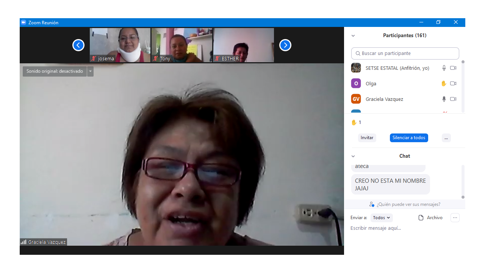Screen dimensions: 485x273
Task: Click the CREO NO ESTA MI NOMBRE message
Action: tap(390, 185)
